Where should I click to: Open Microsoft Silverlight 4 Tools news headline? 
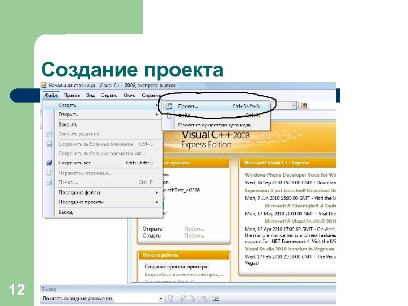tap(300, 206)
